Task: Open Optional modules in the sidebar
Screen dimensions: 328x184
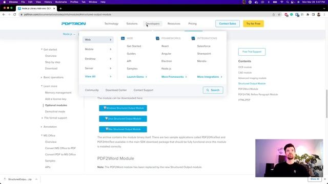Action: 56,105
